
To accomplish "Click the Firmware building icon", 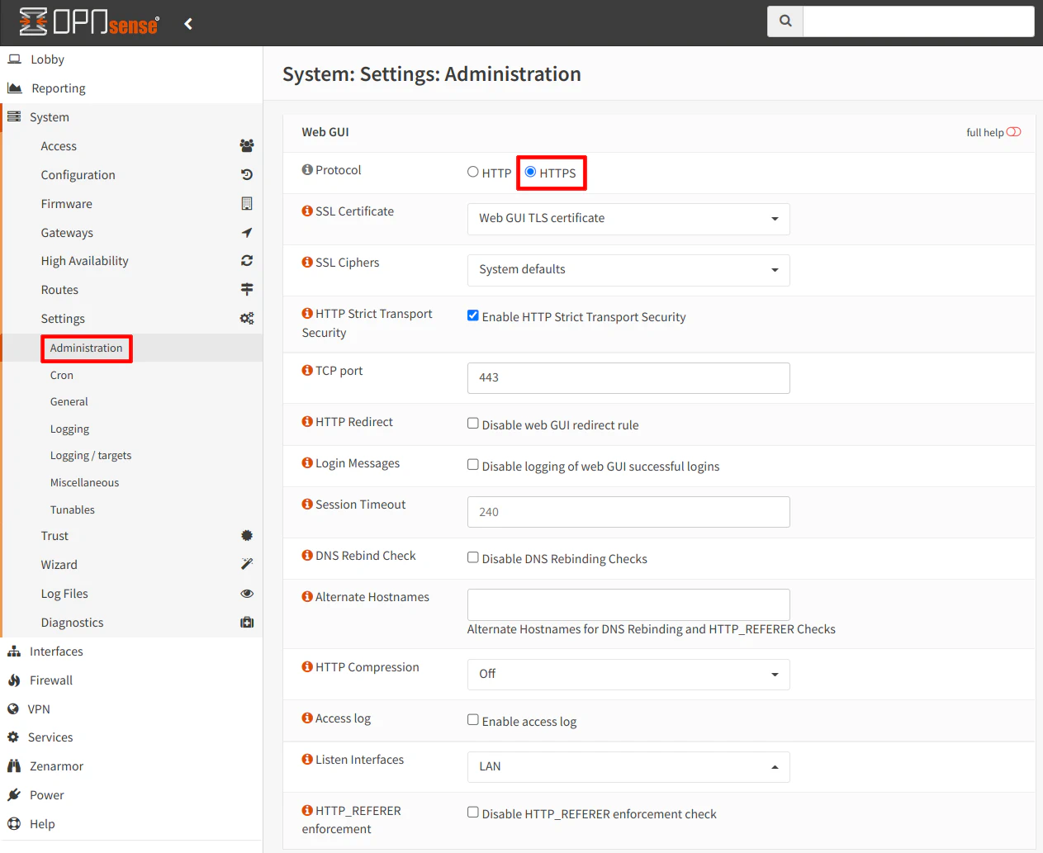I will (247, 204).
